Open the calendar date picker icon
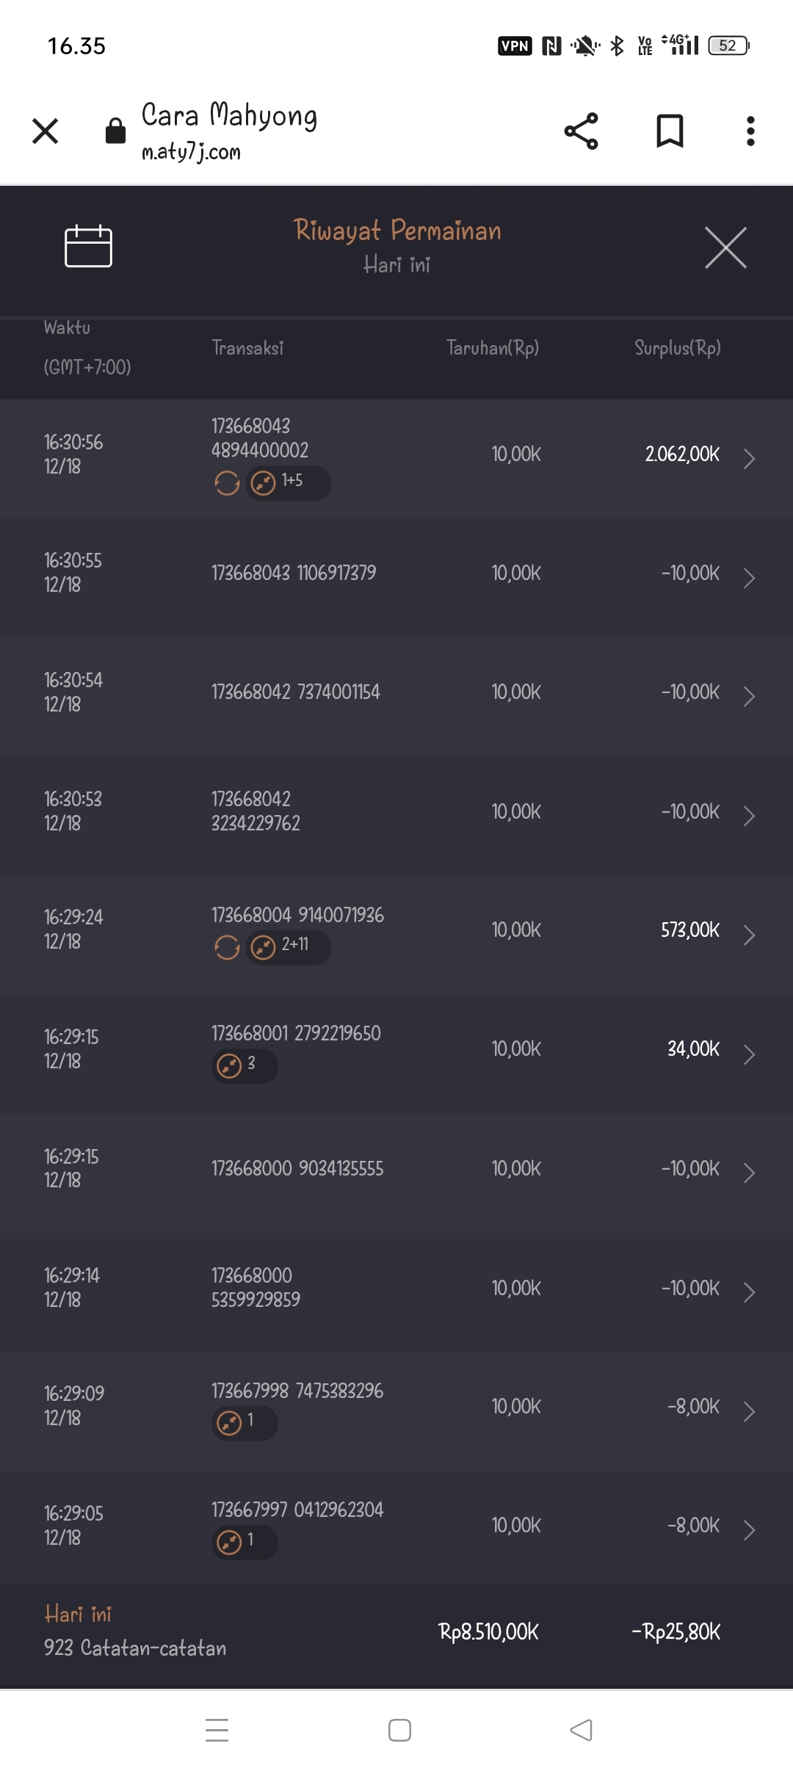The width and height of the screenshot is (793, 1771). pyautogui.click(x=88, y=247)
